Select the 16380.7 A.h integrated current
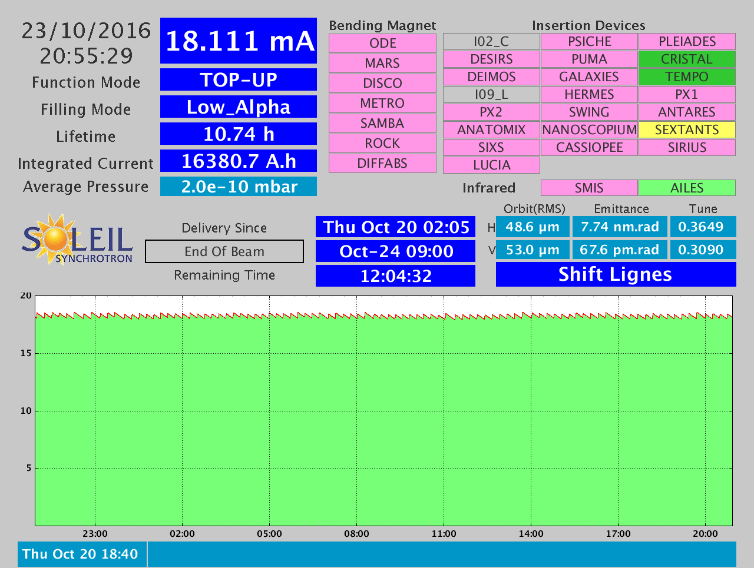The image size is (754, 568). 239,161
